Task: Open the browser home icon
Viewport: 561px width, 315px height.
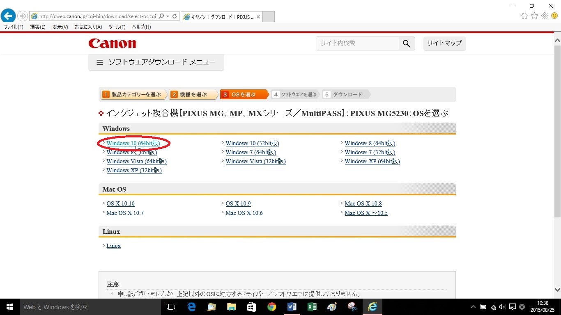Action: (524, 16)
